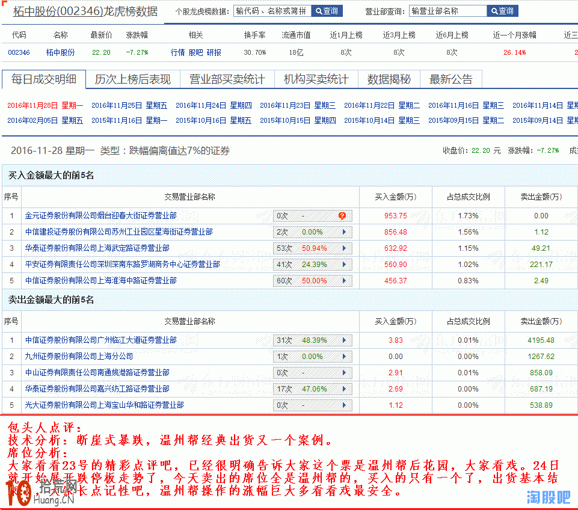578x510 pixels.
Task: Expand arrow in 华泰证券 上海武定路 row
Action: (x=344, y=248)
